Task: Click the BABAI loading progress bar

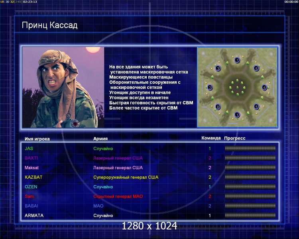Action: (x=250, y=206)
